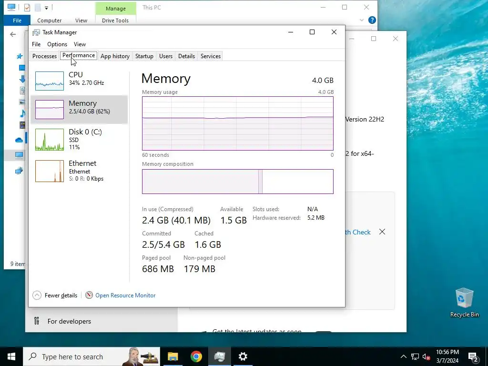Select OneDrive cloud icon in navigation pane
Image resolution: width=488 pixels, height=366 pixels.
click(x=19, y=140)
